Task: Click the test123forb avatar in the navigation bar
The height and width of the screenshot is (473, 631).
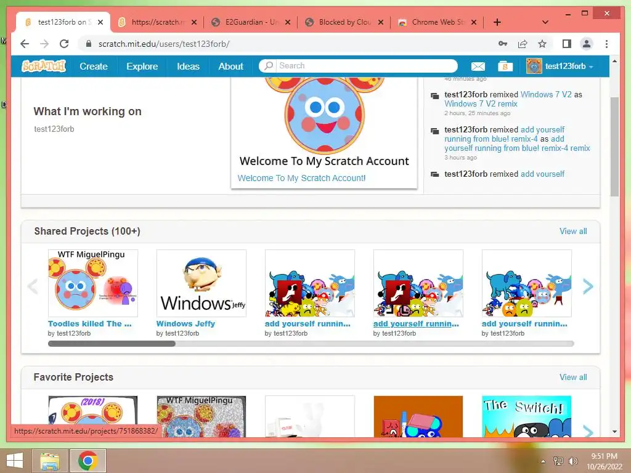Action: pyautogui.click(x=534, y=66)
